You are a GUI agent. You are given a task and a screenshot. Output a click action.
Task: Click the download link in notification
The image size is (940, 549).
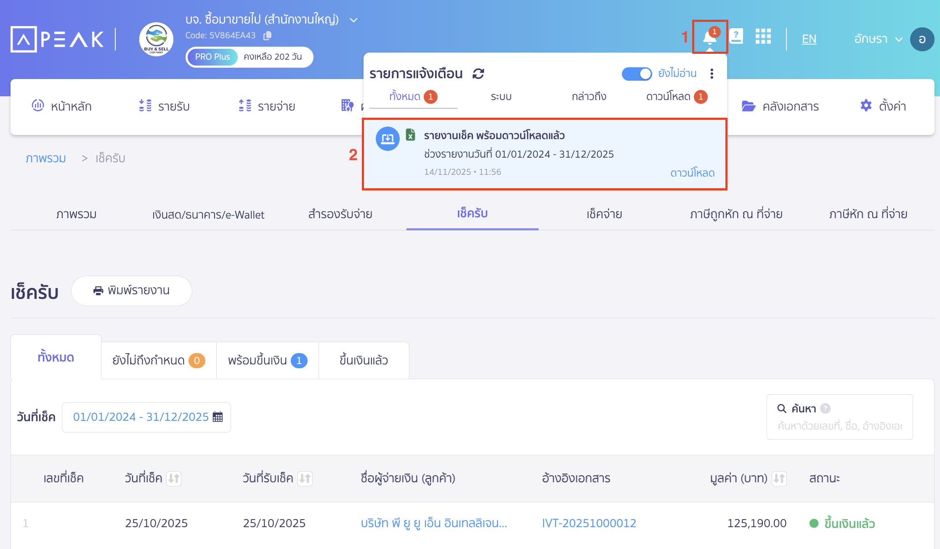click(x=692, y=173)
